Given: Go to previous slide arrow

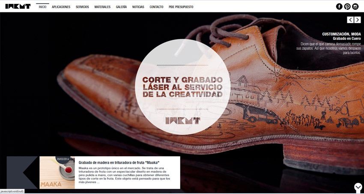Looking at the screenshot, I should click(350, 20).
